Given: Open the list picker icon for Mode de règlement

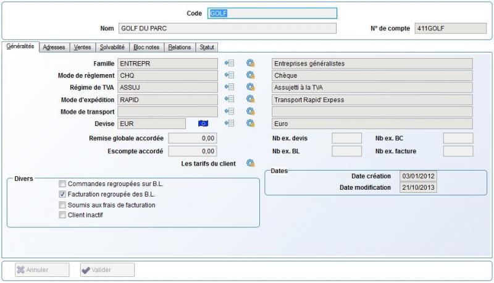Looking at the screenshot, I should point(230,75).
